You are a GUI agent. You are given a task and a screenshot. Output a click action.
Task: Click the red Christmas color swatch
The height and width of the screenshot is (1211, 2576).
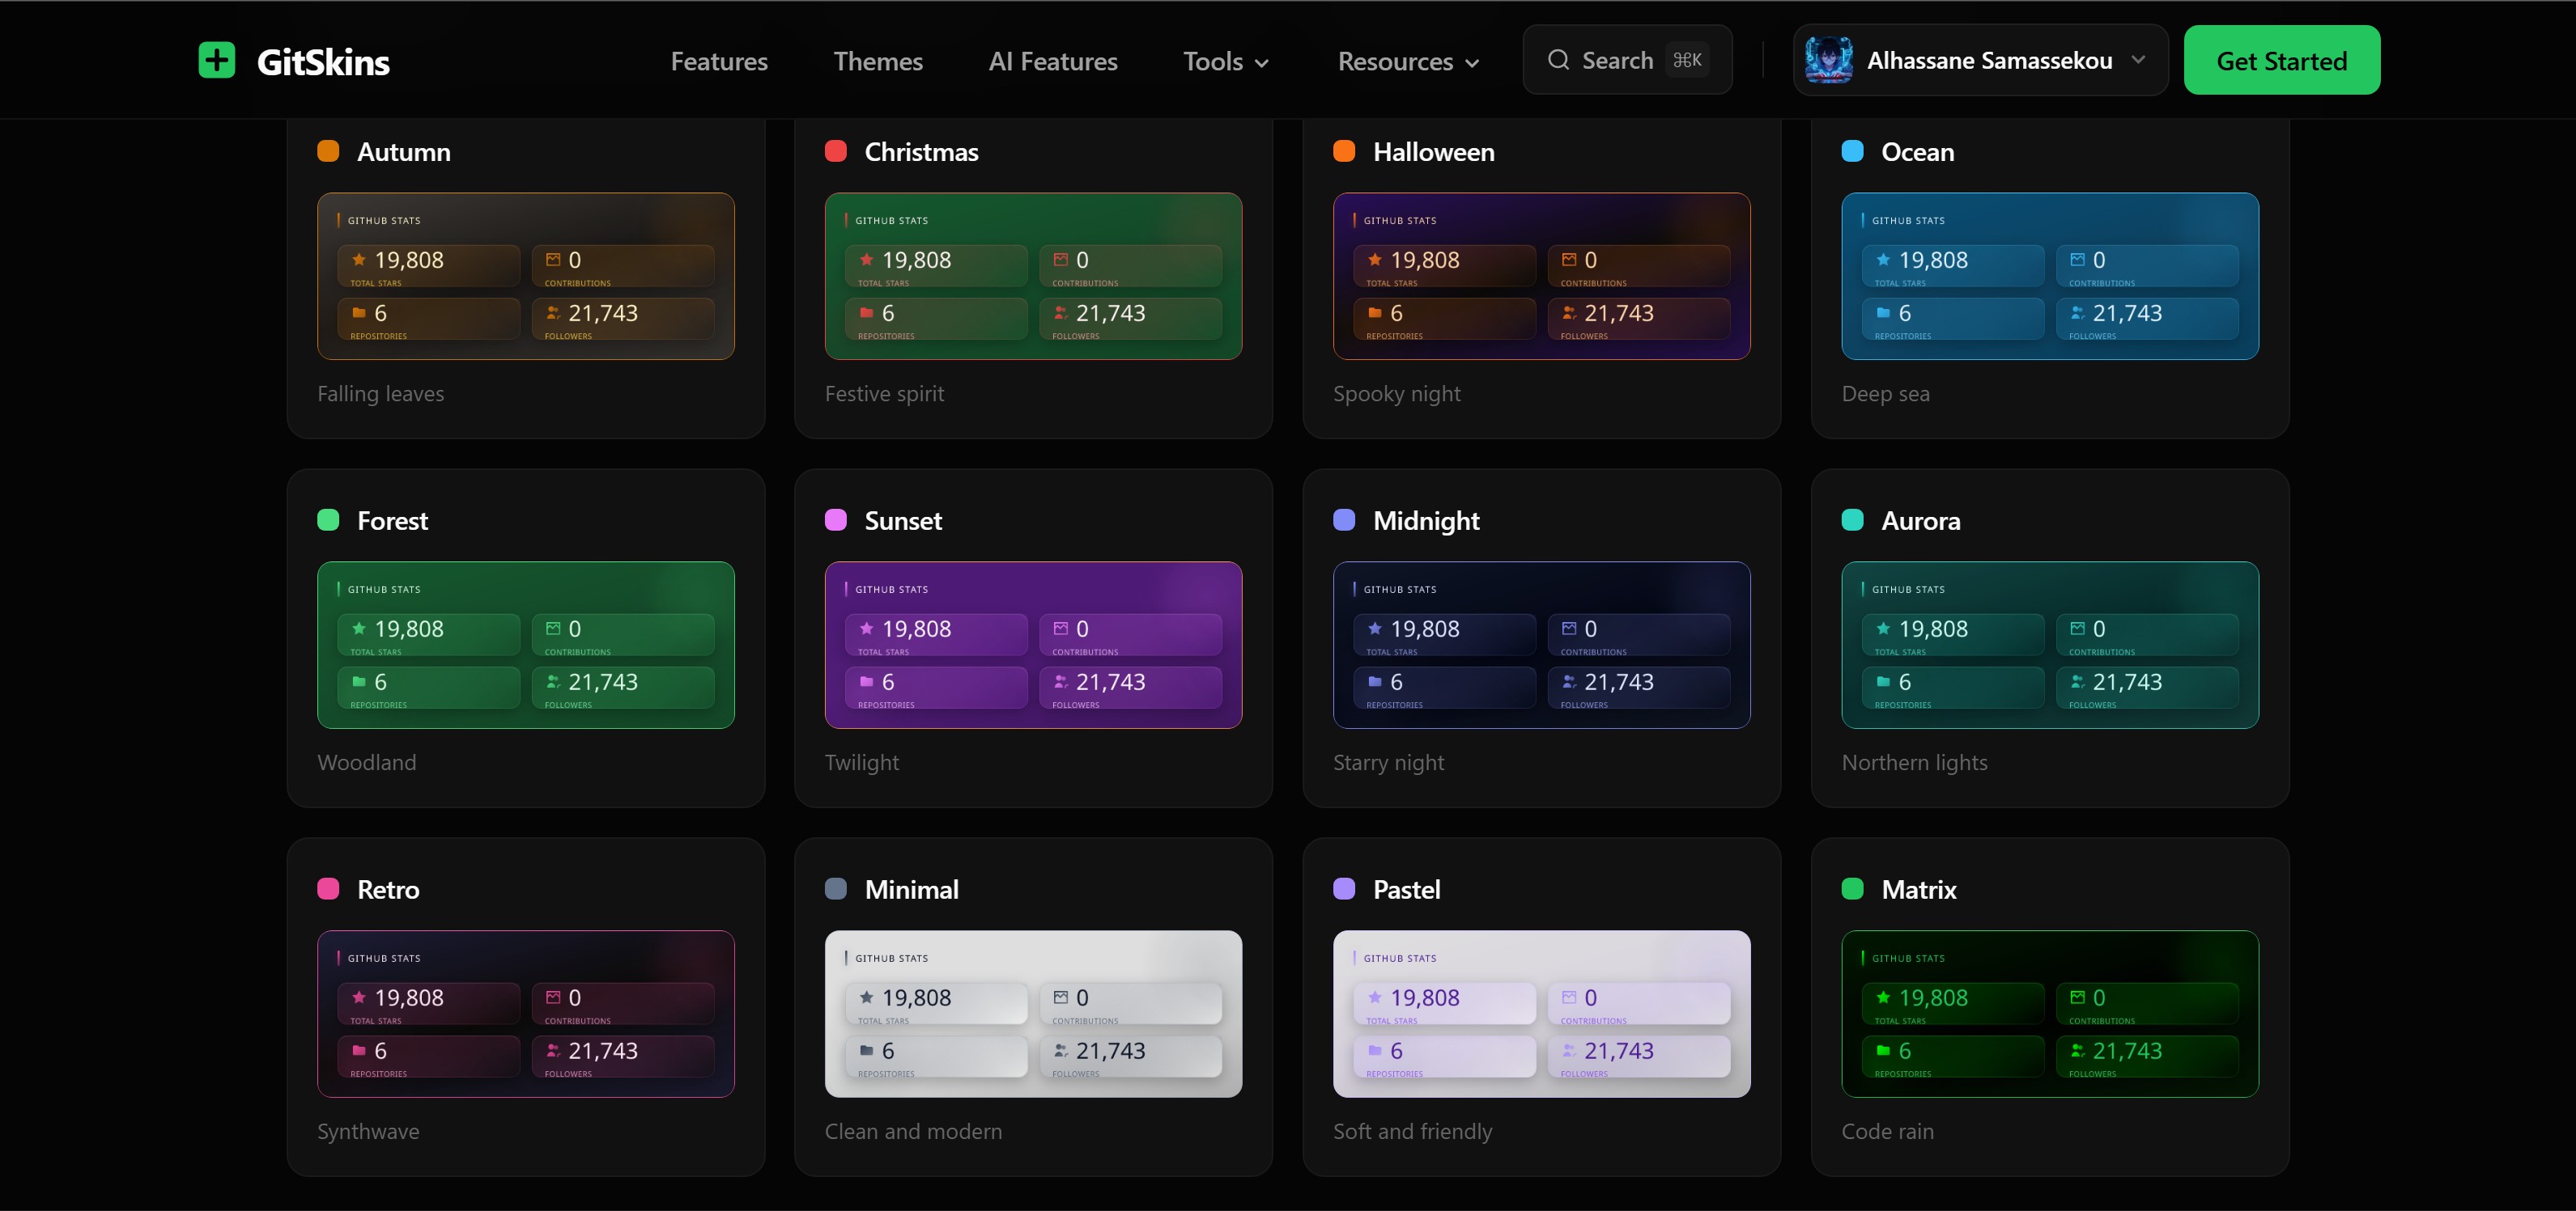coord(836,151)
